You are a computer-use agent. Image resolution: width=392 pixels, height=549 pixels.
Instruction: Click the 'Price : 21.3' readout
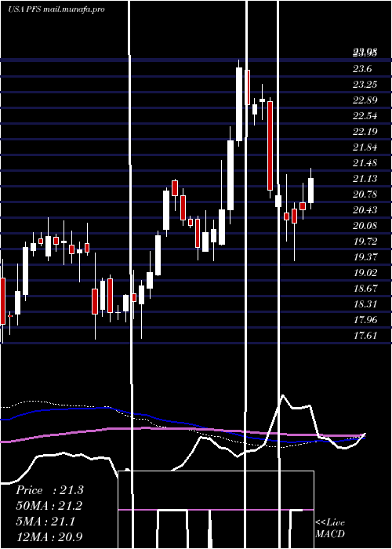point(49,490)
